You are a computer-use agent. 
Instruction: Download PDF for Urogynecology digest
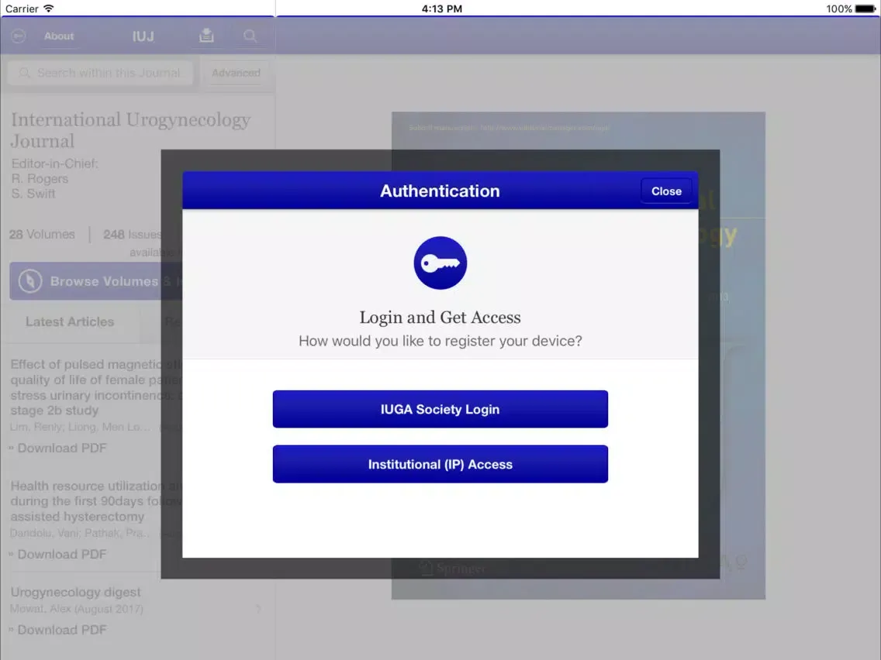click(58, 630)
